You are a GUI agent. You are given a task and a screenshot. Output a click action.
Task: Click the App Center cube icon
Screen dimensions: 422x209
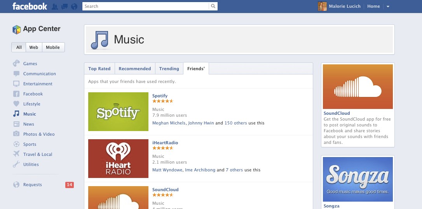pyautogui.click(x=16, y=29)
